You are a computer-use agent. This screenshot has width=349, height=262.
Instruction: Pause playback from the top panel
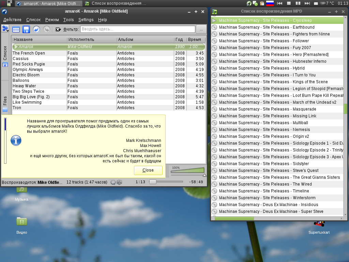coord(298,3)
